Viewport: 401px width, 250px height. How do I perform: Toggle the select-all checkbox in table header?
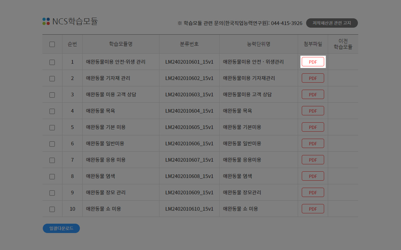pyautogui.click(x=52, y=44)
